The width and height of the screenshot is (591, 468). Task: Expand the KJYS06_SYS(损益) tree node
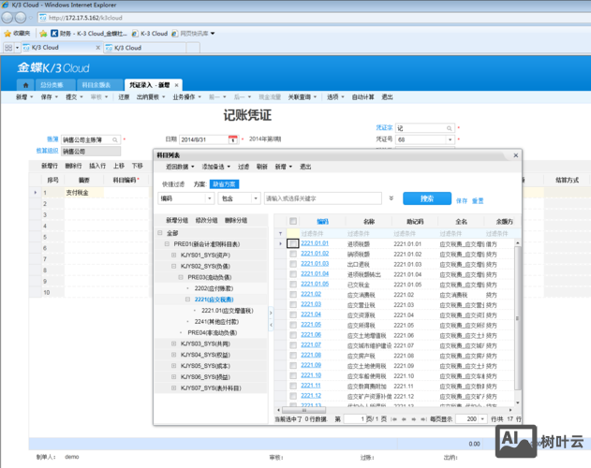[174, 377]
